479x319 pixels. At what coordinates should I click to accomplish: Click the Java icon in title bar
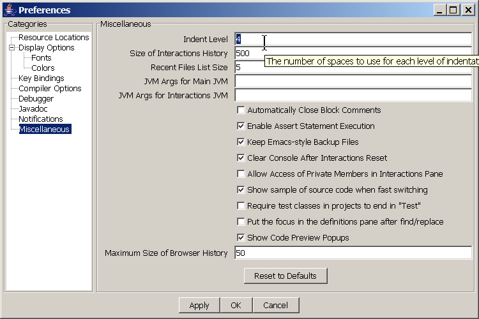10,10
